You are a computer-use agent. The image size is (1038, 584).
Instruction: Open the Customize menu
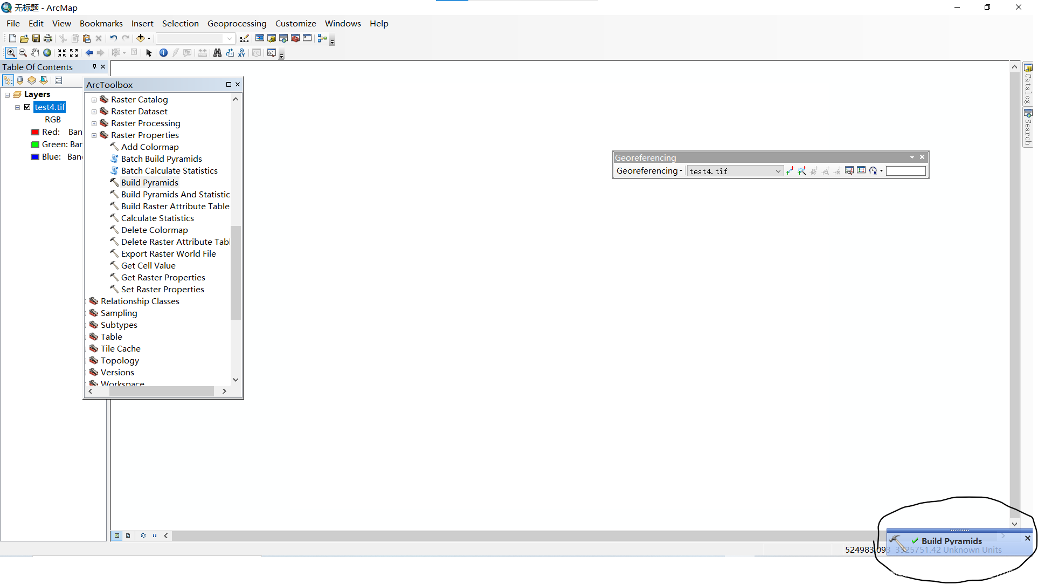[295, 23]
